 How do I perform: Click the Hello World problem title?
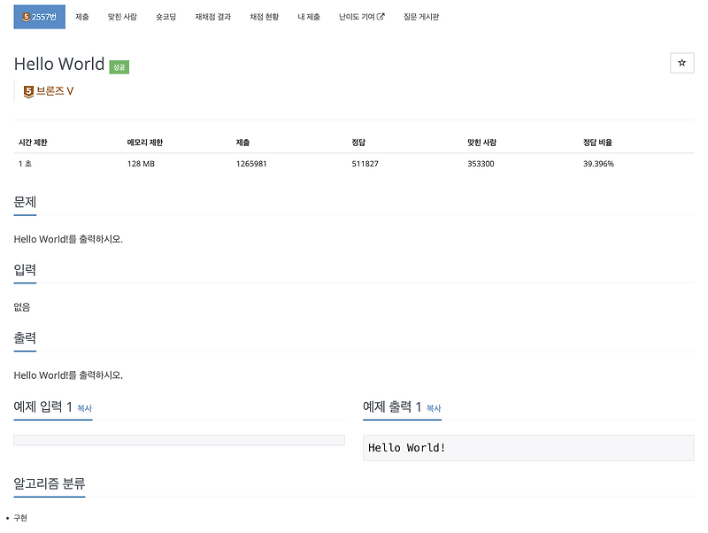tap(59, 64)
